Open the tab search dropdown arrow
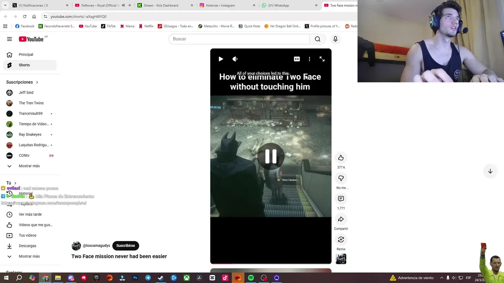 click(5, 6)
